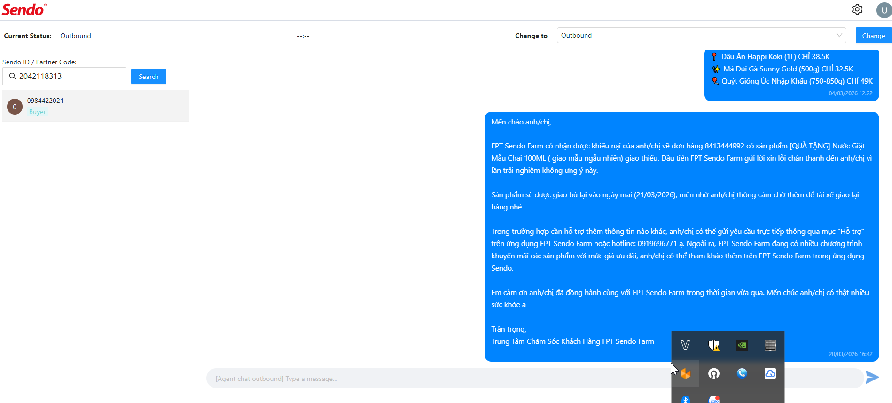Click the Sendo logo
Viewport: 892px width, 403px height.
(x=24, y=9)
